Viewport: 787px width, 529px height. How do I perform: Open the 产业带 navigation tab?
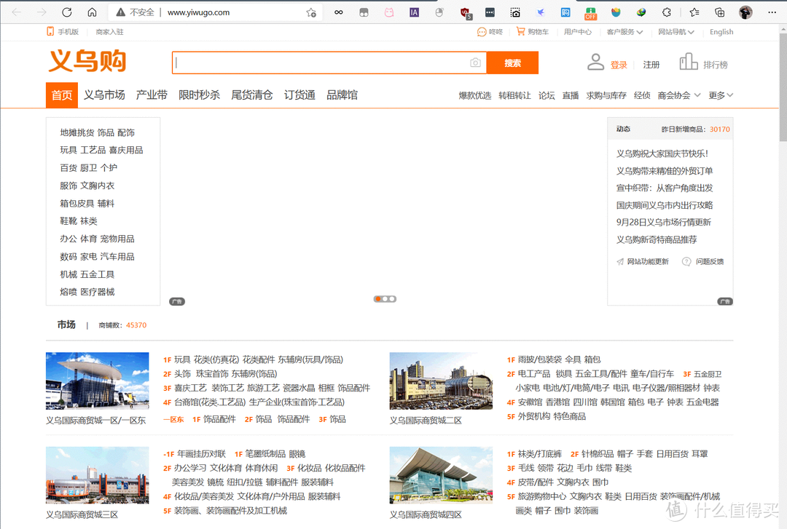(x=152, y=95)
